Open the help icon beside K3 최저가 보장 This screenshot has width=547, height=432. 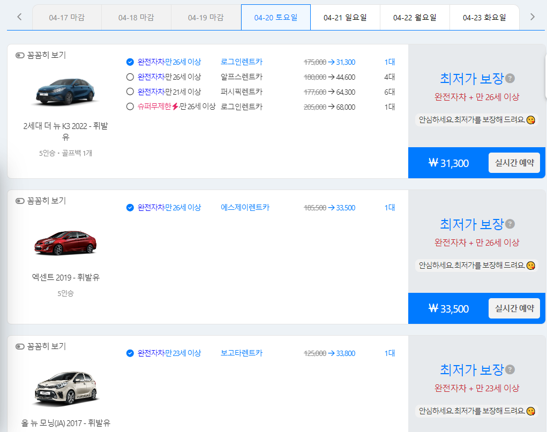tap(510, 79)
